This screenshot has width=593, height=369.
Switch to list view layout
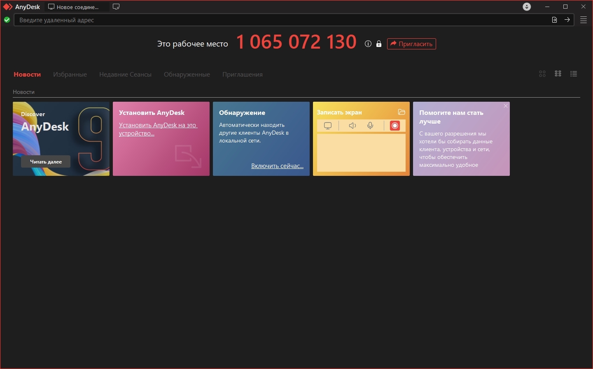pos(574,74)
